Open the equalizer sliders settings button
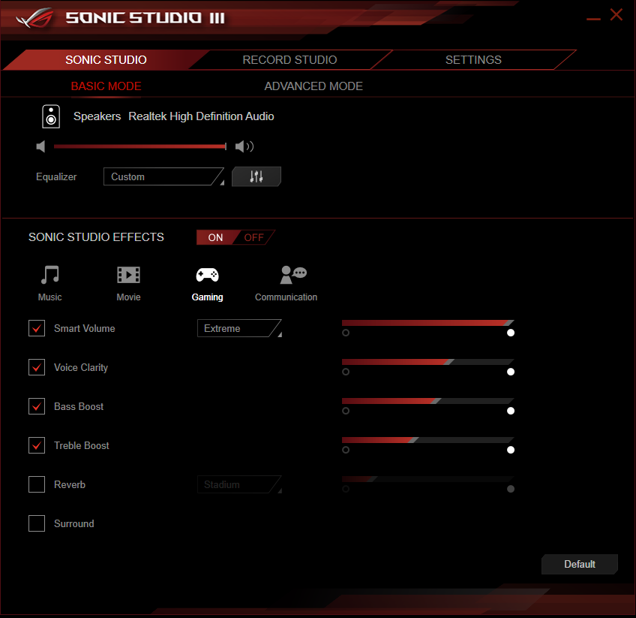The image size is (636, 618). click(256, 176)
